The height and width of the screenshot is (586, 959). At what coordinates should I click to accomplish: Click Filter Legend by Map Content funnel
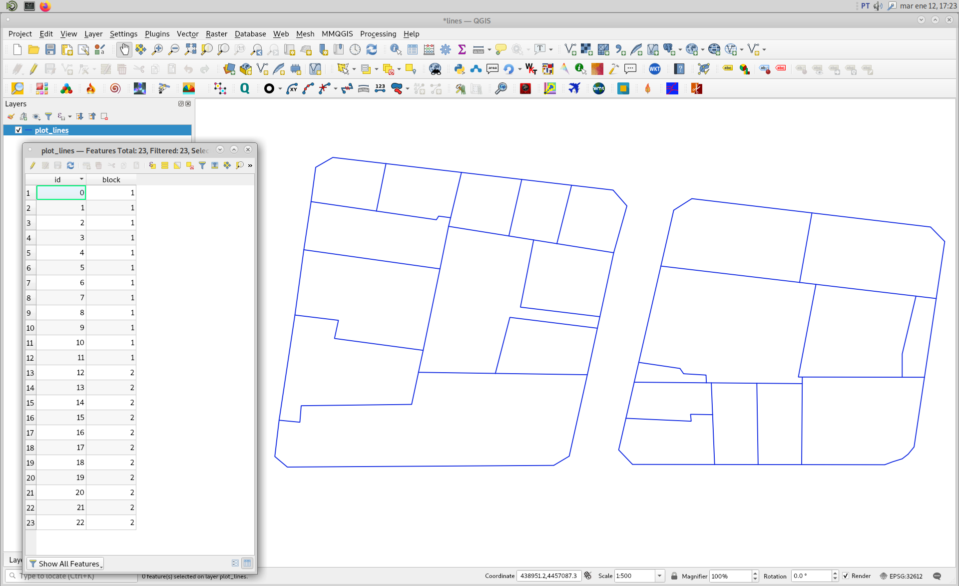(x=48, y=116)
